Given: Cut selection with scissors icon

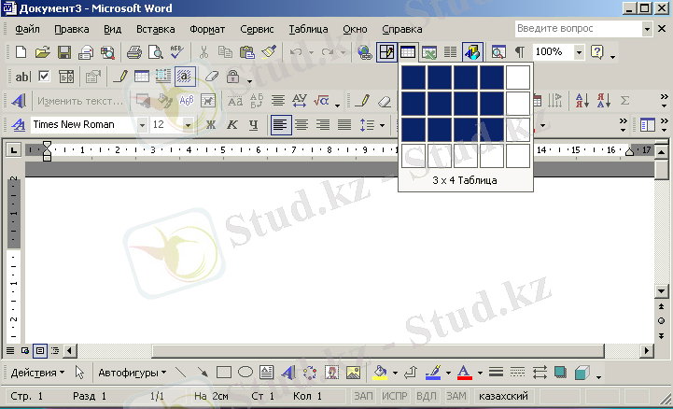Looking at the screenshot, I should [x=203, y=52].
